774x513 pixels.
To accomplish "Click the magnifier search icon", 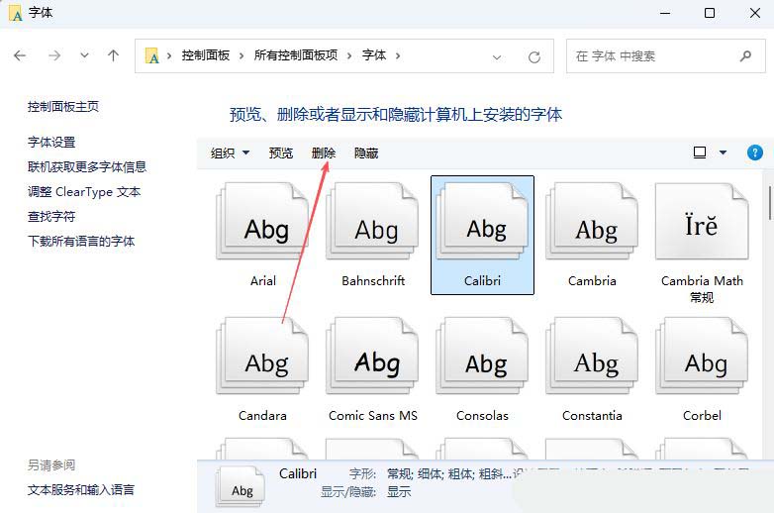I will pos(745,56).
